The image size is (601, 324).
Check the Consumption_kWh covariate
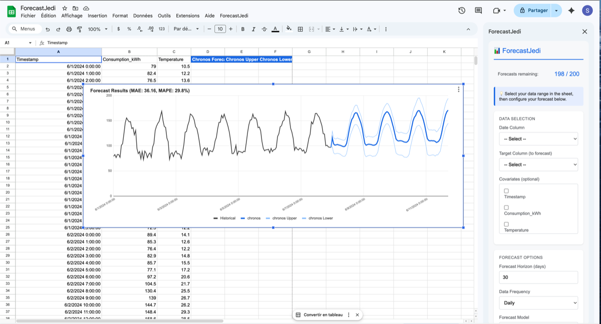506,207
